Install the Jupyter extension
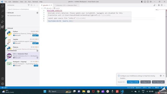Screen dimensions: 167x94 click(x=34, y=43)
